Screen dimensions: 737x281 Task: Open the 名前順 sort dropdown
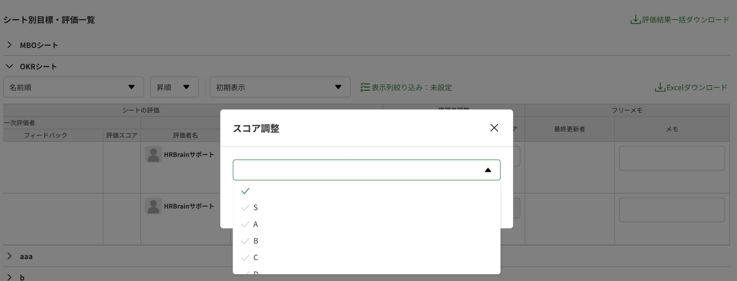pyautogui.click(x=74, y=87)
